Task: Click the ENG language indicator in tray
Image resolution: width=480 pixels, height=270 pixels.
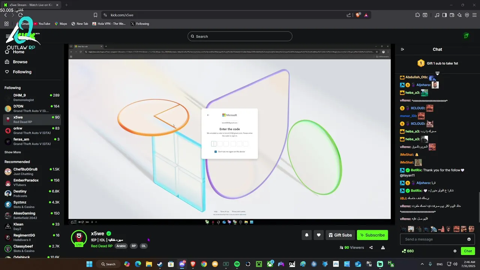Action: (439, 264)
